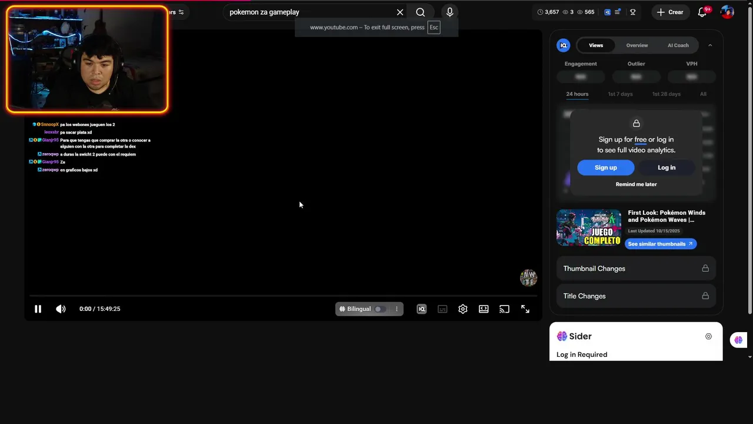Select the Views tab
Viewport: 753px width, 424px height.
(596, 45)
